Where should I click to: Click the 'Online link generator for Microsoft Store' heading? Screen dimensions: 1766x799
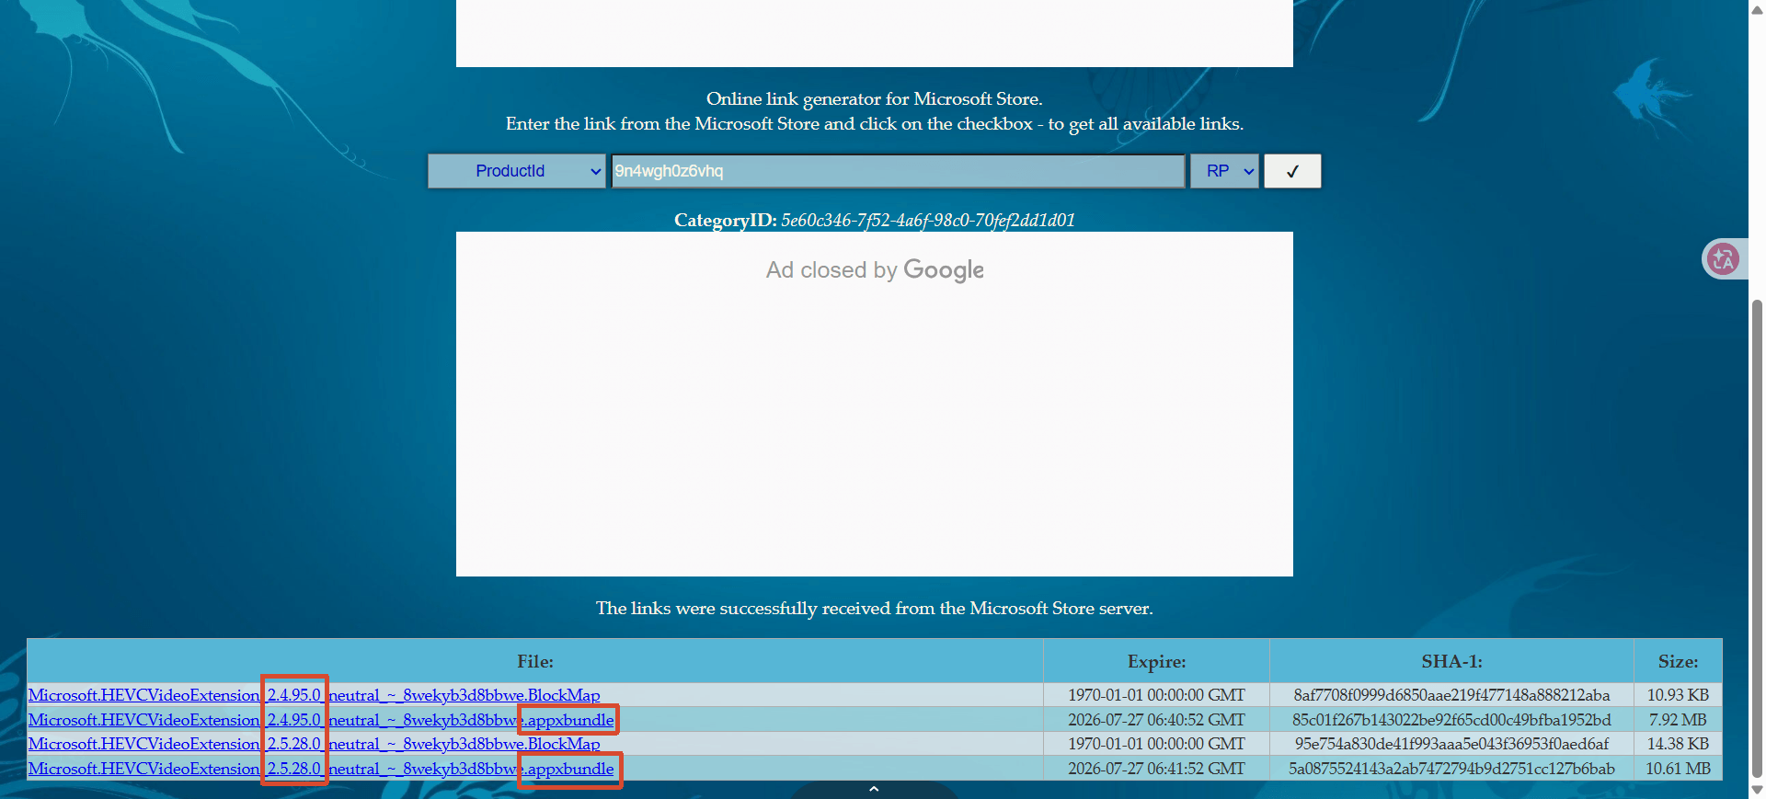click(x=874, y=98)
